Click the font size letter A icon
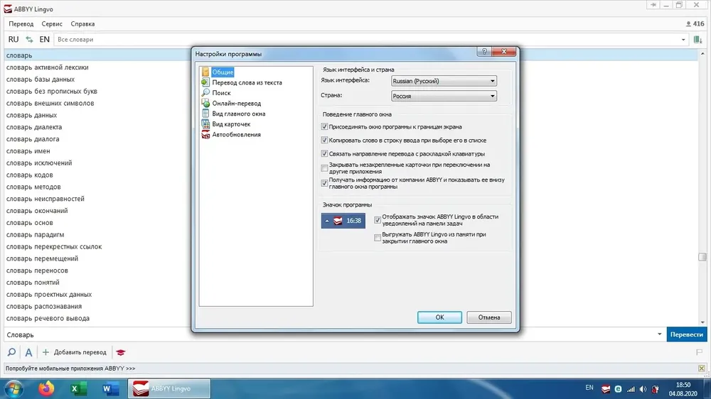This screenshot has width=711, height=399. pyautogui.click(x=28, y=352)
